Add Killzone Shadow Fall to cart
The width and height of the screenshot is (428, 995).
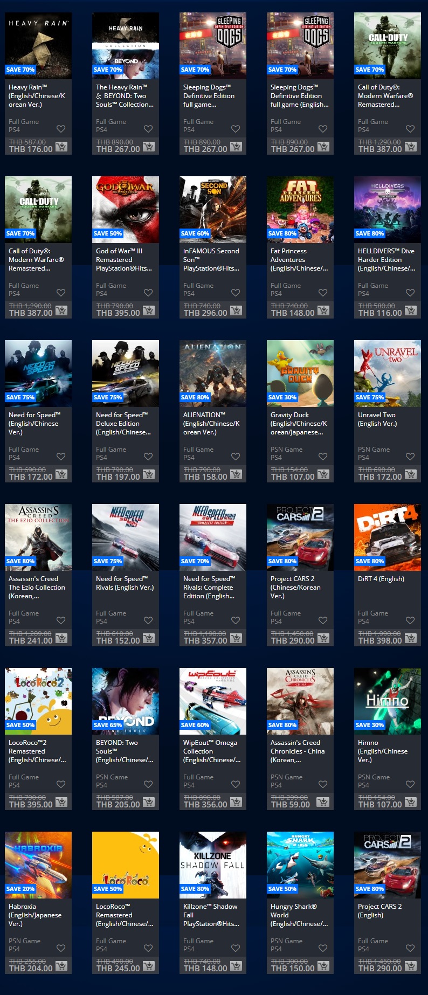(236, 966)
